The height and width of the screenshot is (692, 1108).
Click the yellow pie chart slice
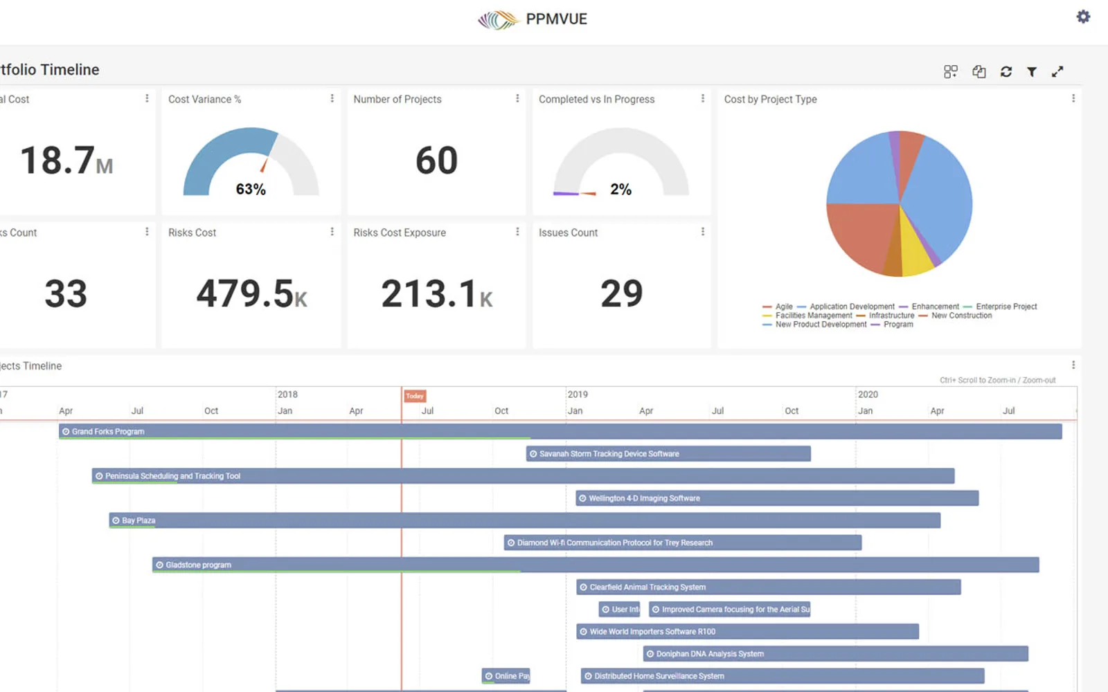915,253
